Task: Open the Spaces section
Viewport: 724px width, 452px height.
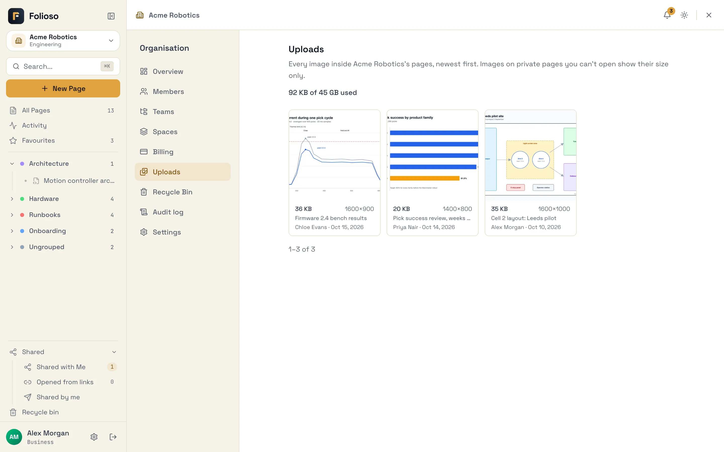Action: click(x=183, y=132)
